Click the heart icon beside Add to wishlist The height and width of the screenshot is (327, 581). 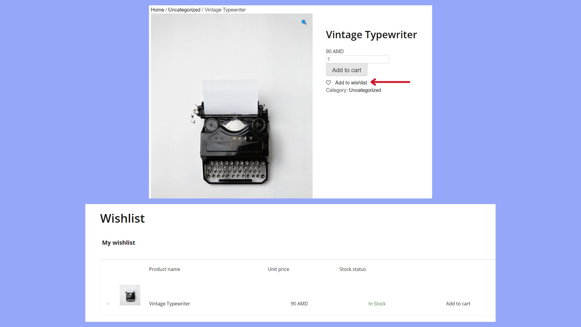pos(328,82)
